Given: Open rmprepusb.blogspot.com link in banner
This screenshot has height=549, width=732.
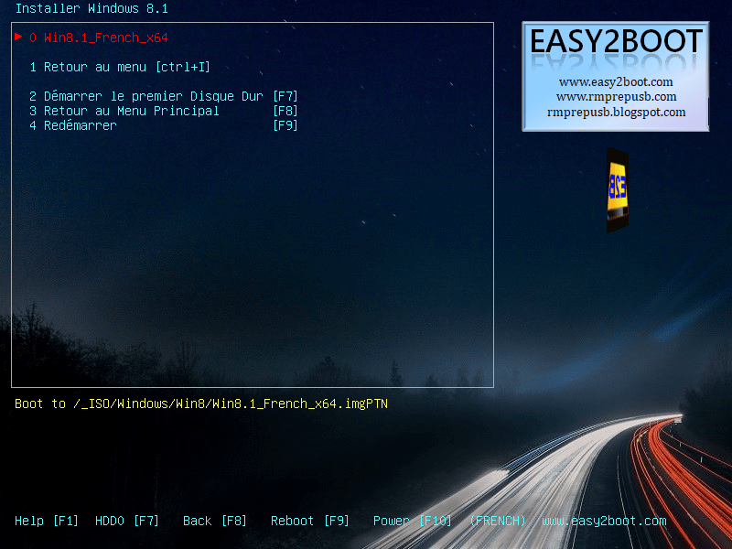Looking at the screenshot, I should pyautogui.click(x=616, y=112).
